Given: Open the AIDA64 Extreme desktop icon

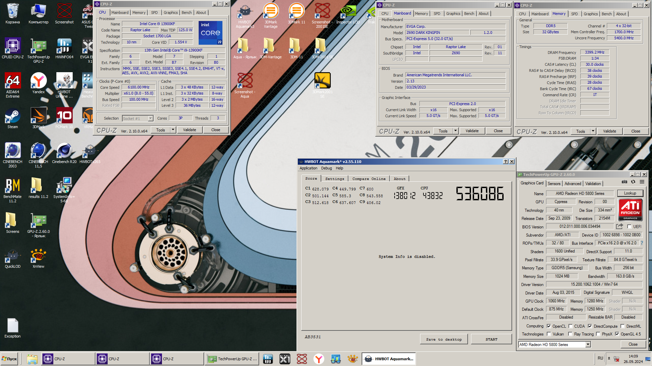Looking at the screenshot, I should pyautogui.click(x=13, y=85).
